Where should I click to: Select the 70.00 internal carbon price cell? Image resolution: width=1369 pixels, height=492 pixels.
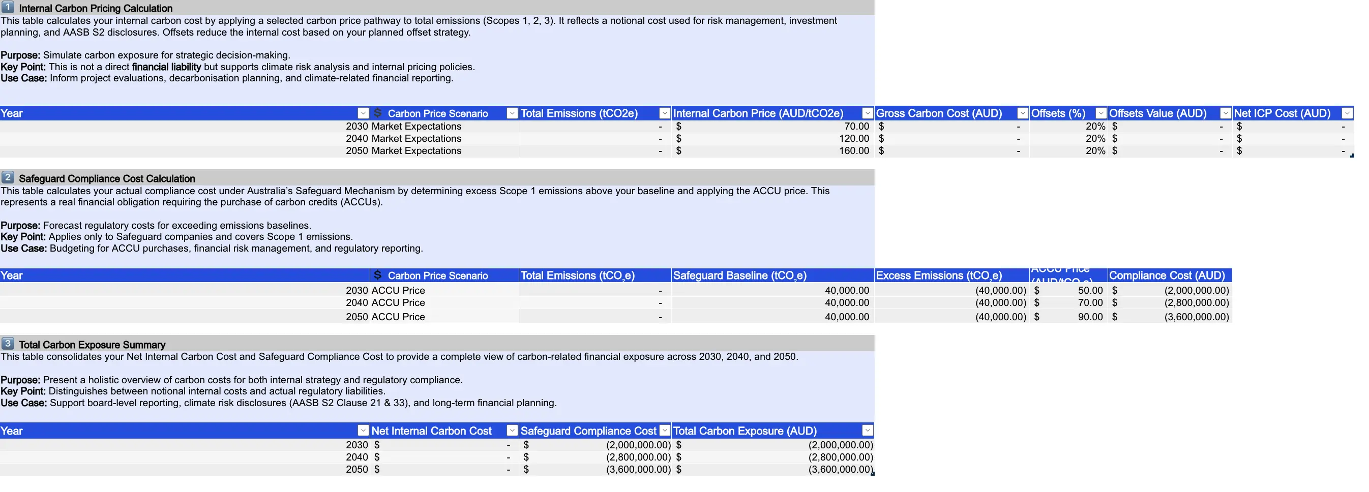[772, 127]
